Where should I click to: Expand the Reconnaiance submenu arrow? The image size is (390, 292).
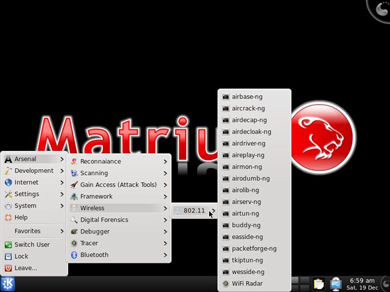165,162
